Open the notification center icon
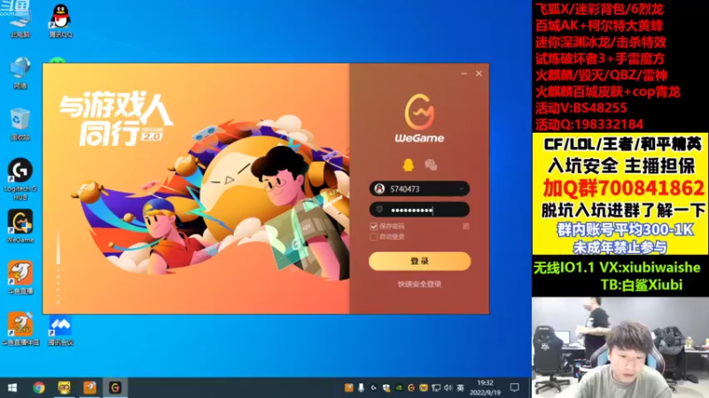709x398 pixels. pos(515,387)
